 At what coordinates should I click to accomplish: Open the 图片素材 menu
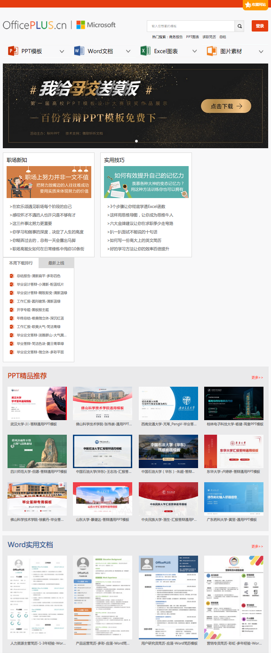pyautogui.click(x=231, y=51)
